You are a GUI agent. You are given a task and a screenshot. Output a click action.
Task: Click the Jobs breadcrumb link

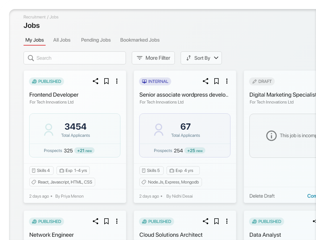click(x=54, y=17)
